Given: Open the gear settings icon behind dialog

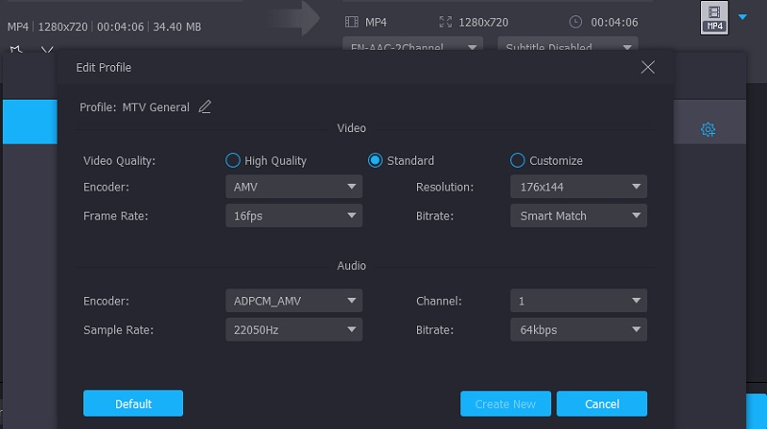Looking at the screenshot, I should [709, 129].
